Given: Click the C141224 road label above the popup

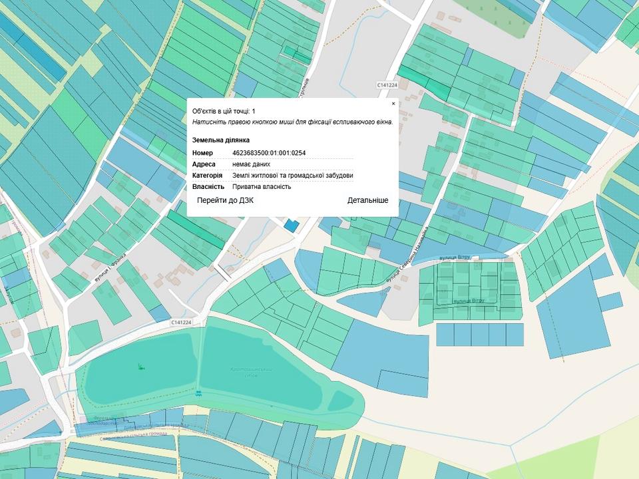Looking at the screenshot, I should pyautogui.click(x=386, y=85).
